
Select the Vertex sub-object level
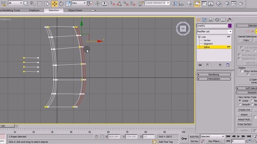207,40
